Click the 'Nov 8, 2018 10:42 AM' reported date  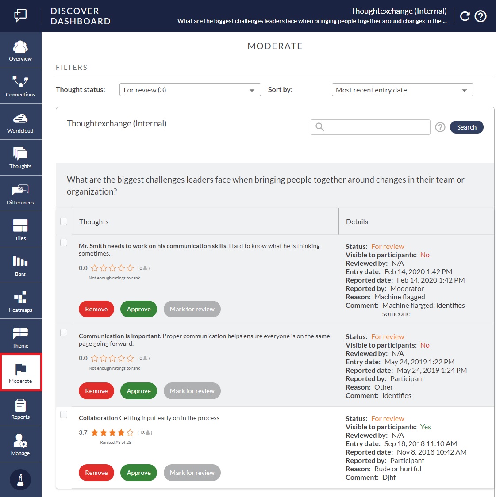[431, 452]
